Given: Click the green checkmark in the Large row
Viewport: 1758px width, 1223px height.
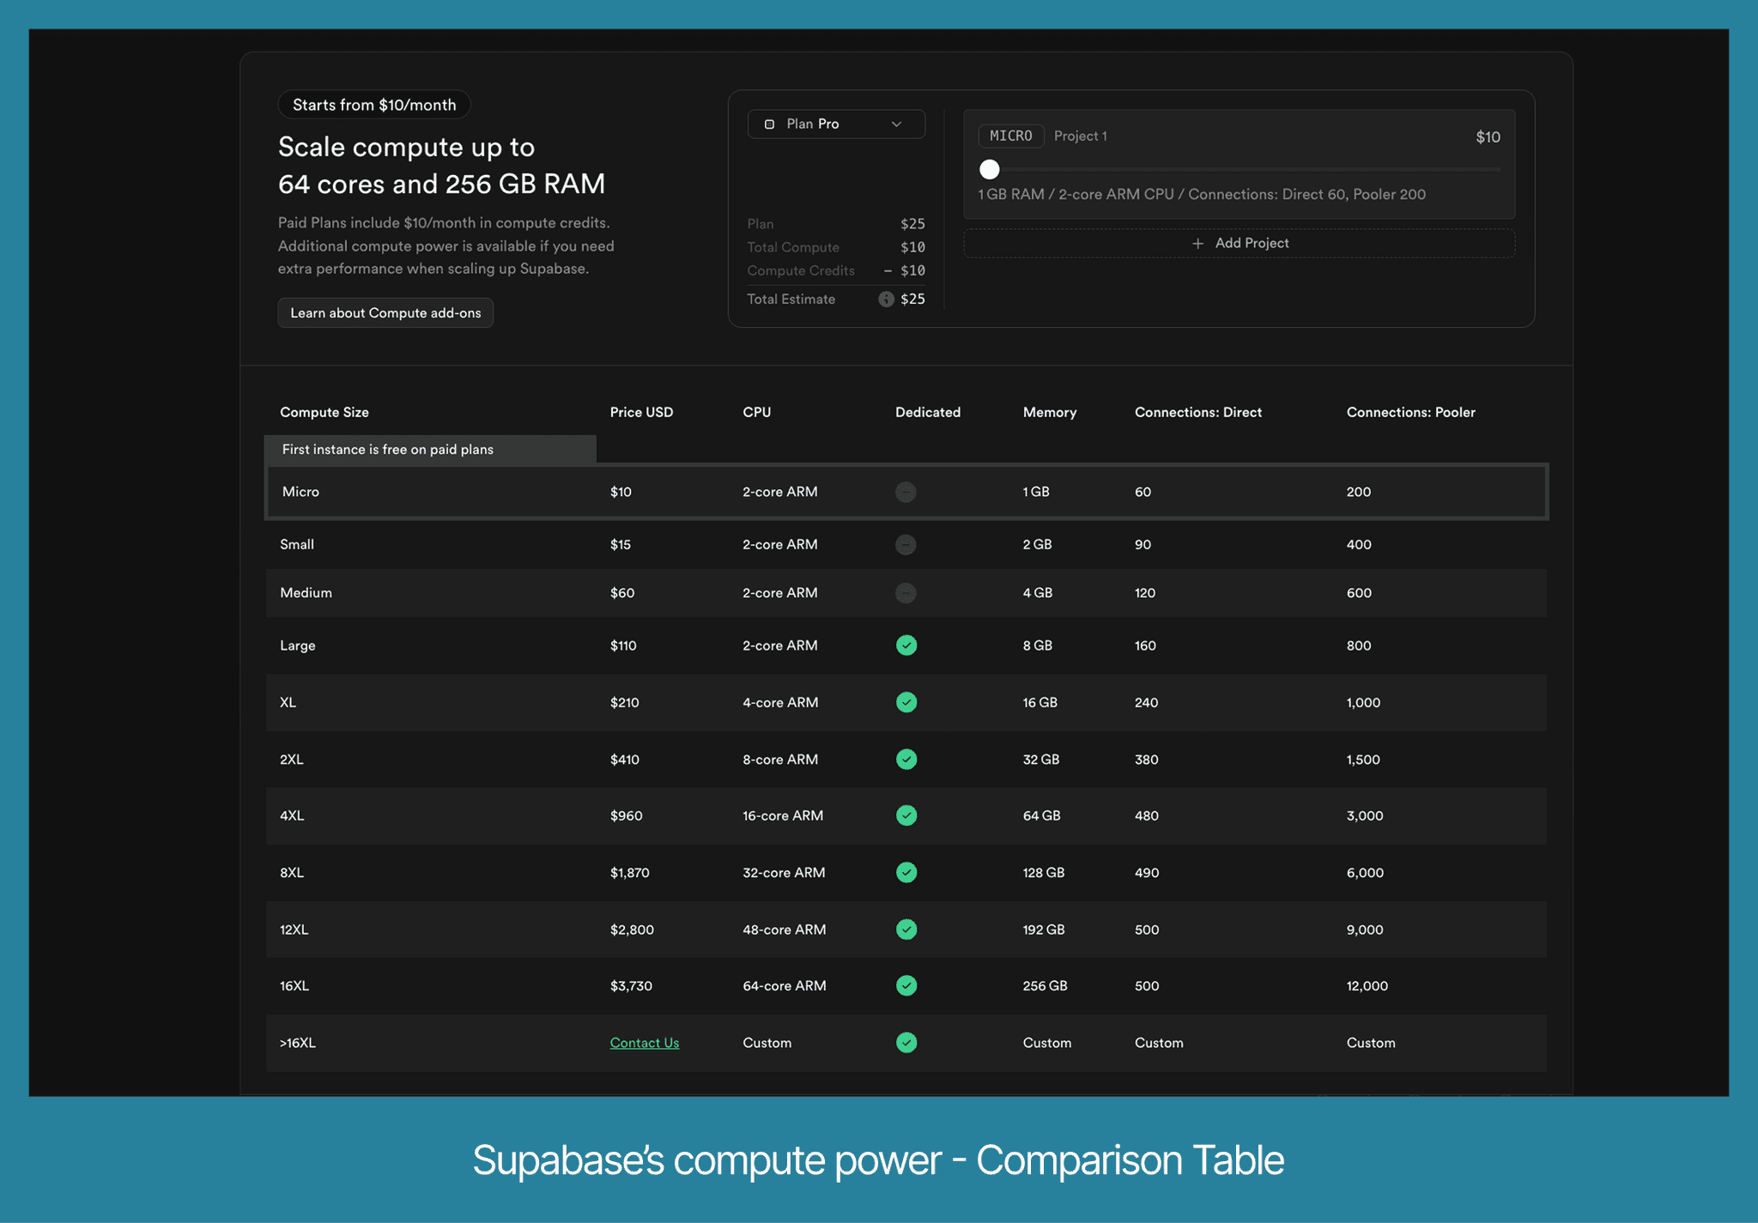Looking at the screenshot, I should [x=906, y=645].
